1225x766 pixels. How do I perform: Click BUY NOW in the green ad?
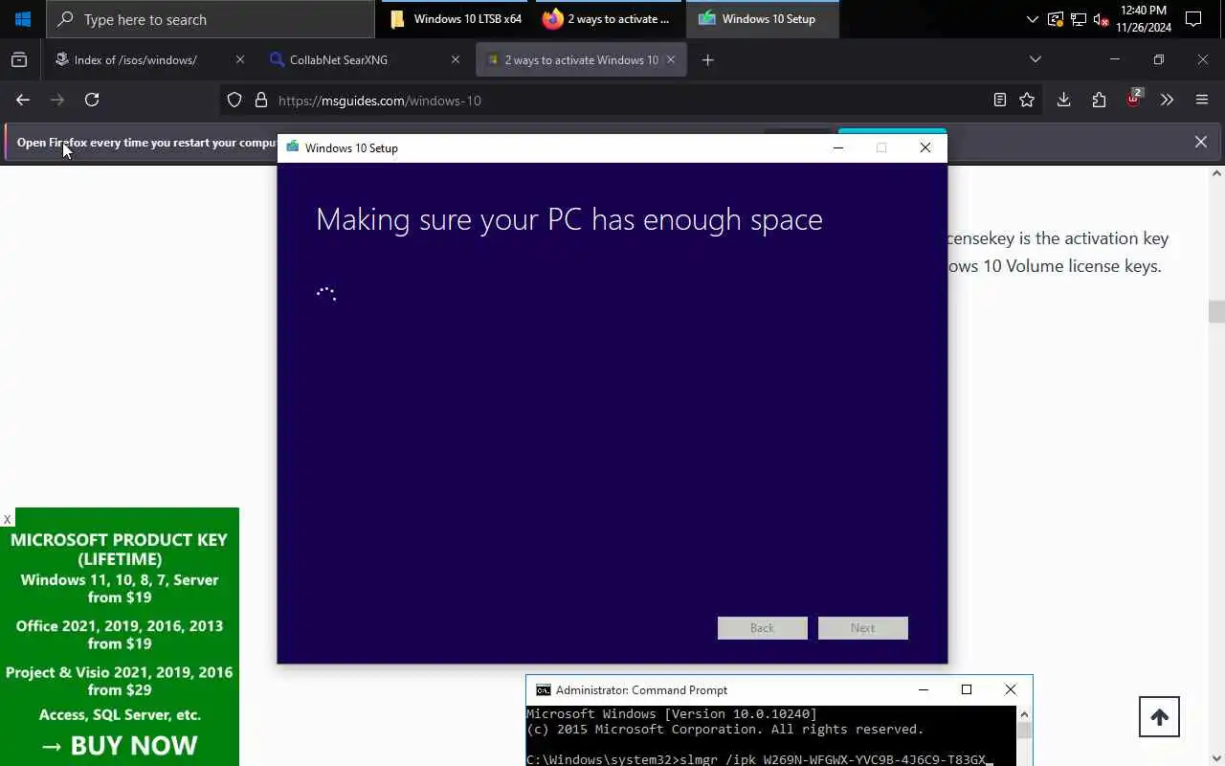pos(120,745)
